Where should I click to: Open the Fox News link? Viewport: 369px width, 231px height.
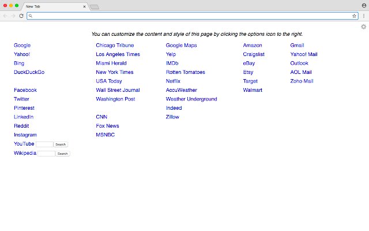tap(107, 126)
